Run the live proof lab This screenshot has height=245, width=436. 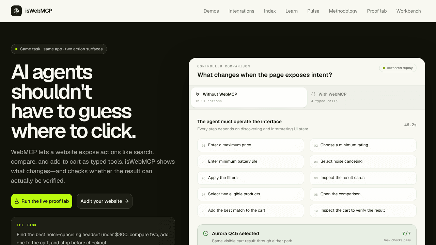(42, 201)
